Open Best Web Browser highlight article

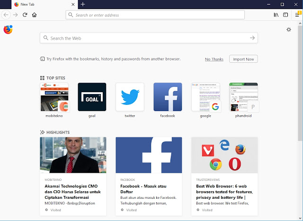tap(224, 176)
